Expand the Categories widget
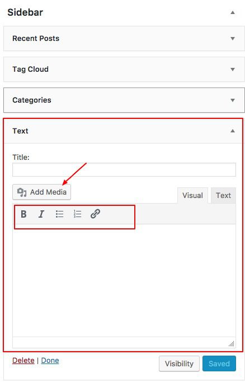 point(233,100)
